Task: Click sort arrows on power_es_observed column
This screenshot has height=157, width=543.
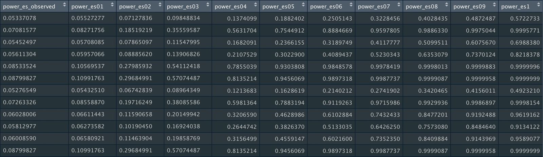Action: [64, 5]
